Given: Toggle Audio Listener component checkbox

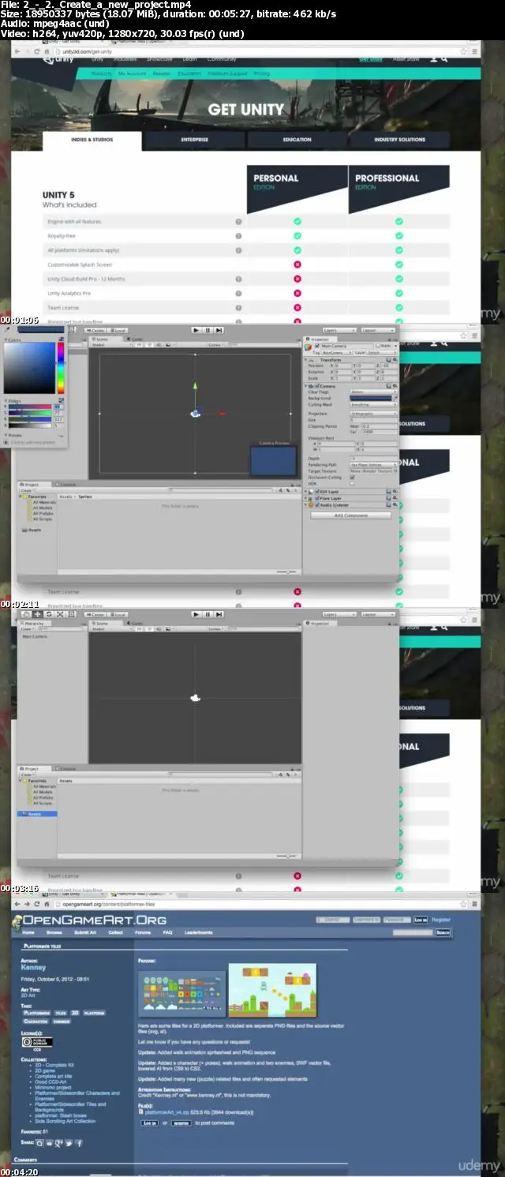Looking at the screenshot, I should click(x=318, y=505).
